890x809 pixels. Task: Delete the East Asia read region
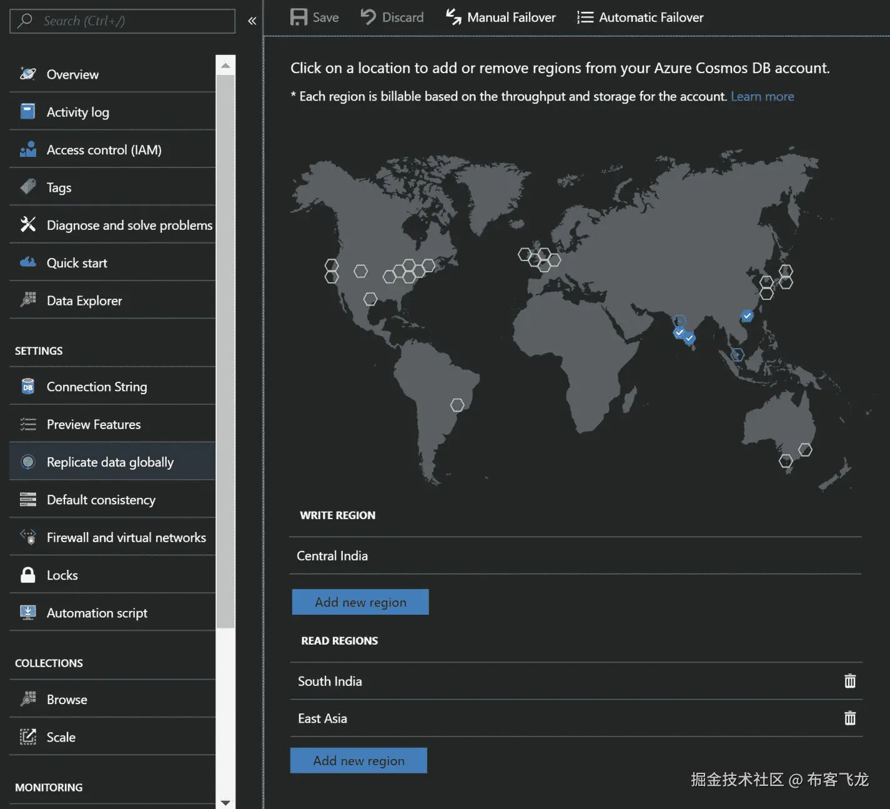point(850,718)
